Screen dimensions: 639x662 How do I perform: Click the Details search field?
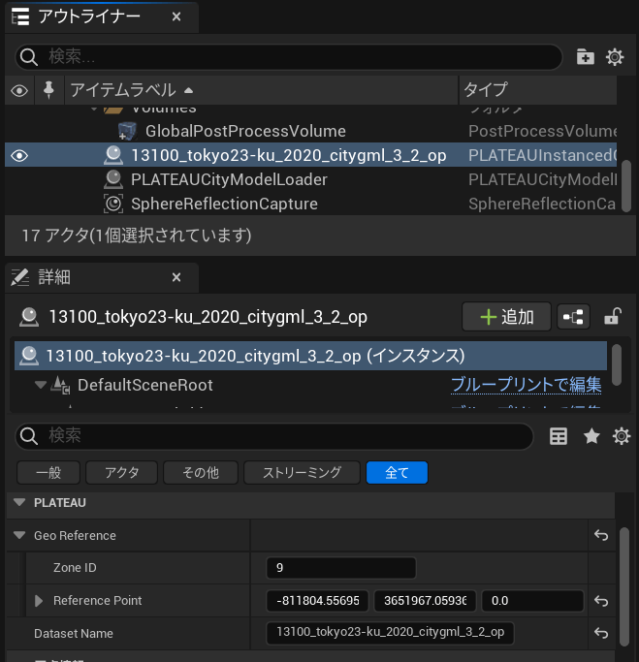tap(274, 436)
